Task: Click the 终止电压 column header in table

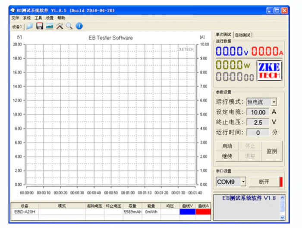Action: [x=113, y=206]
